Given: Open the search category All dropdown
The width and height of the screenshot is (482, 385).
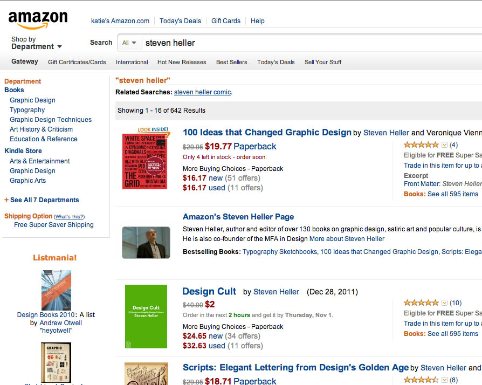Looking at the screenshot, I should pyautogui.click(x=129, y=43).
